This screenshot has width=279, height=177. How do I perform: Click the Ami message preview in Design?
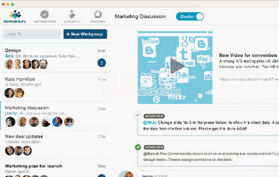42,56
